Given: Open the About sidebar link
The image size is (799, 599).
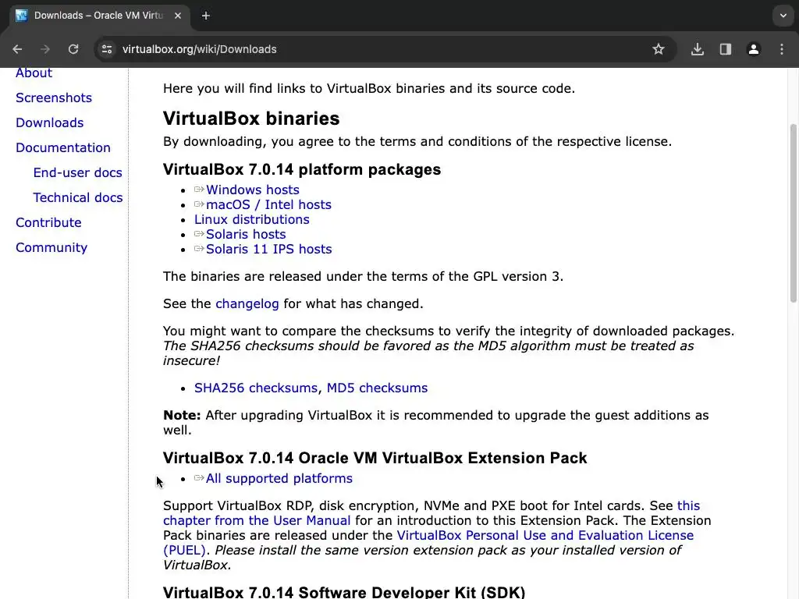Looking at the screenshot, I should tap(34, 73).
